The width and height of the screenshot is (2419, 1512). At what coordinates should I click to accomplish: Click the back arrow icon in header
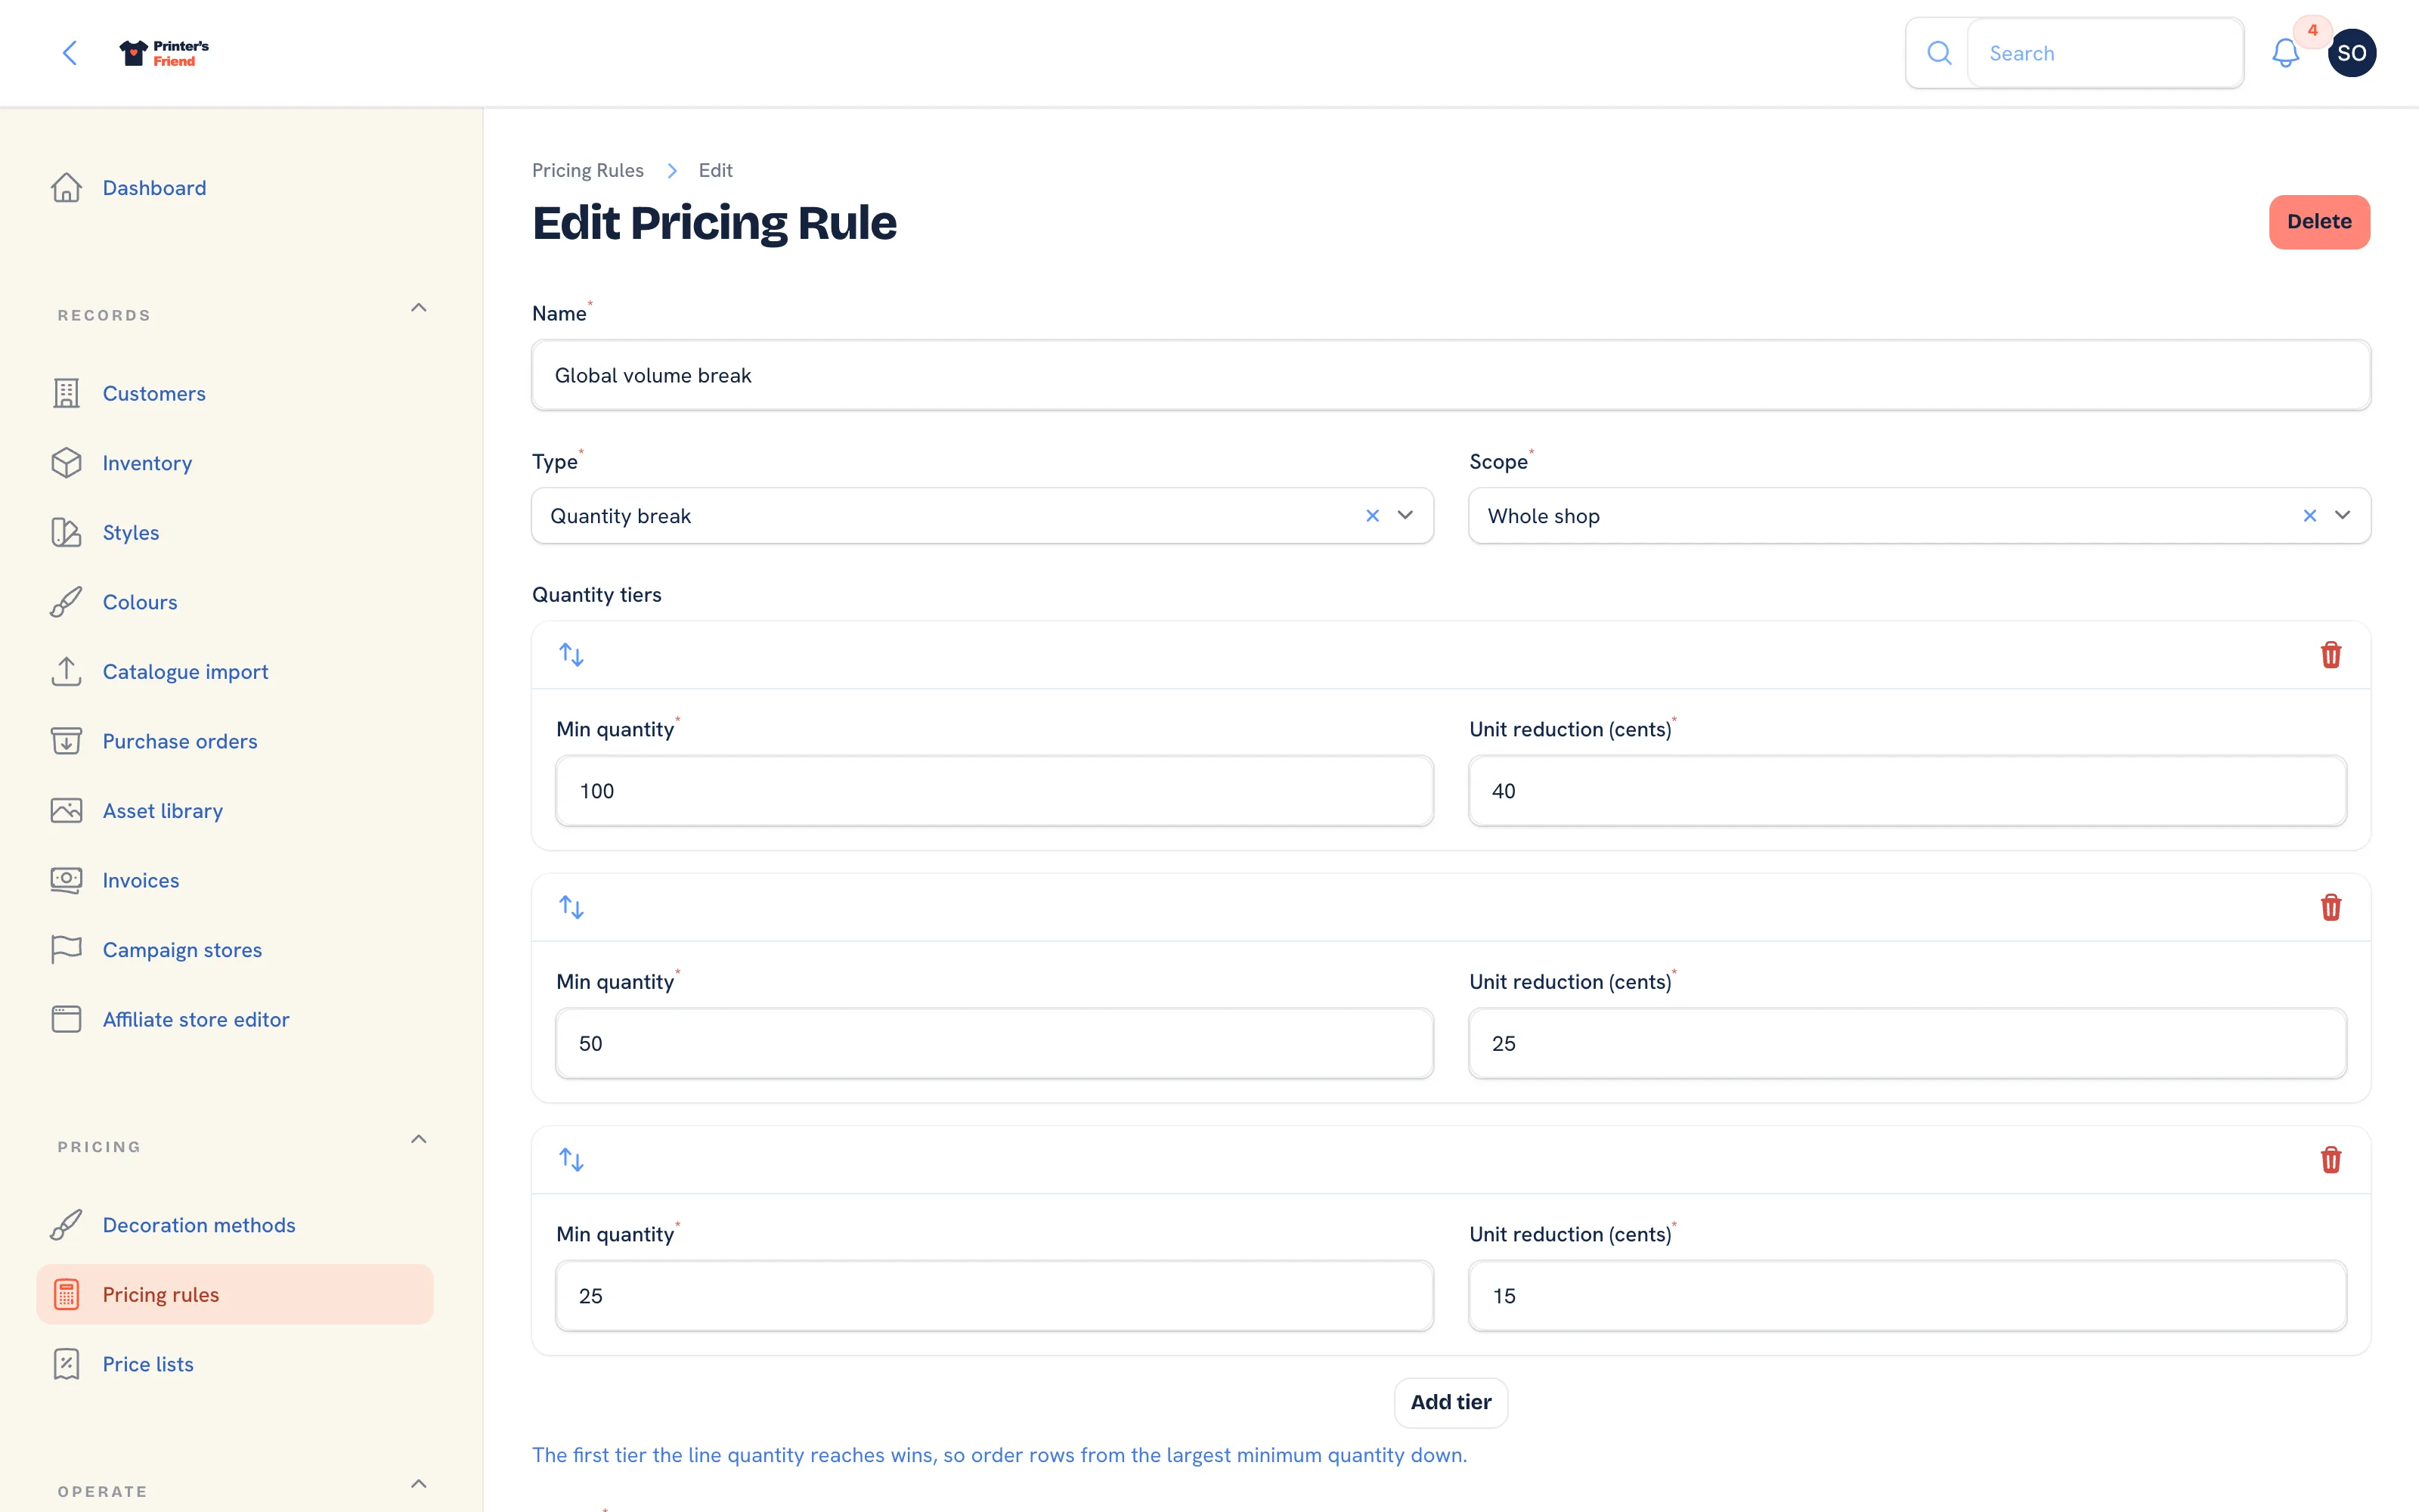69,53
